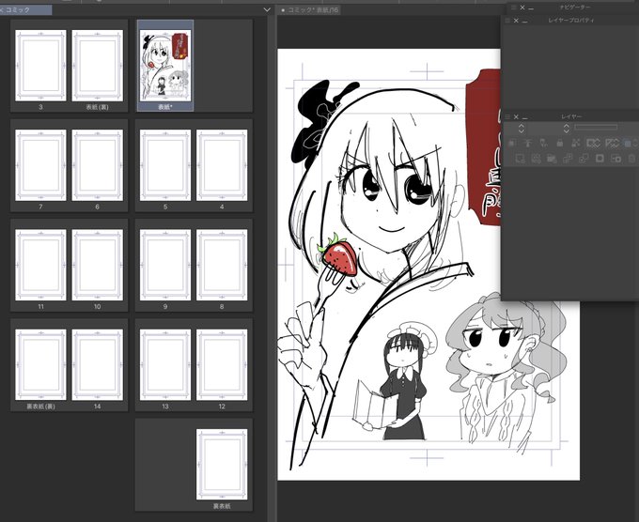Open page 14 thumbnail
The image size is (639, 522).
97,364
